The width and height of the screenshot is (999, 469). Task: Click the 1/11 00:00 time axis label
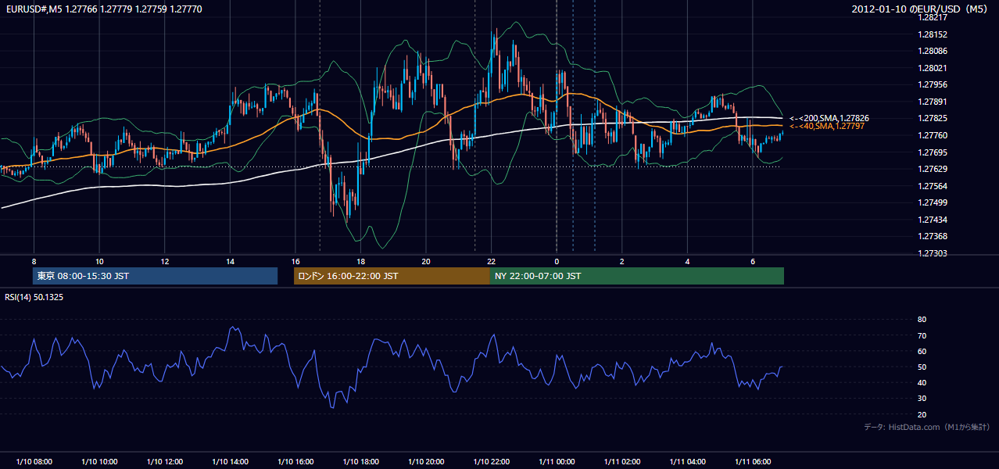click(x=557, y=462)
